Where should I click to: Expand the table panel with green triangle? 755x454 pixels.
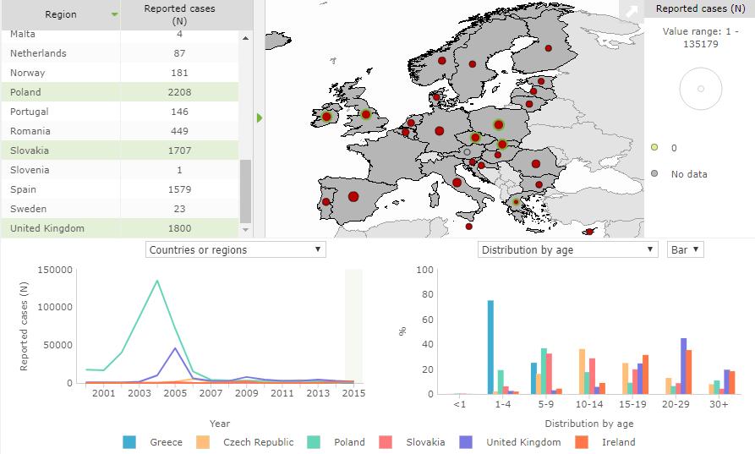click(260, 118)
